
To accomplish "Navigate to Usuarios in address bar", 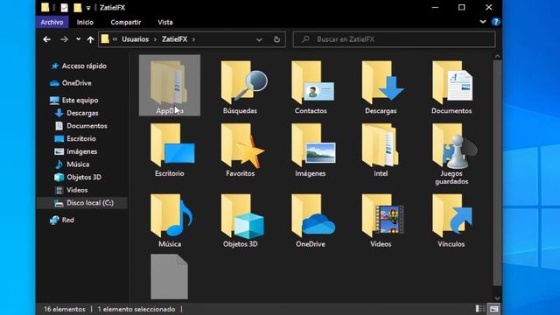I will click(136, 39).
